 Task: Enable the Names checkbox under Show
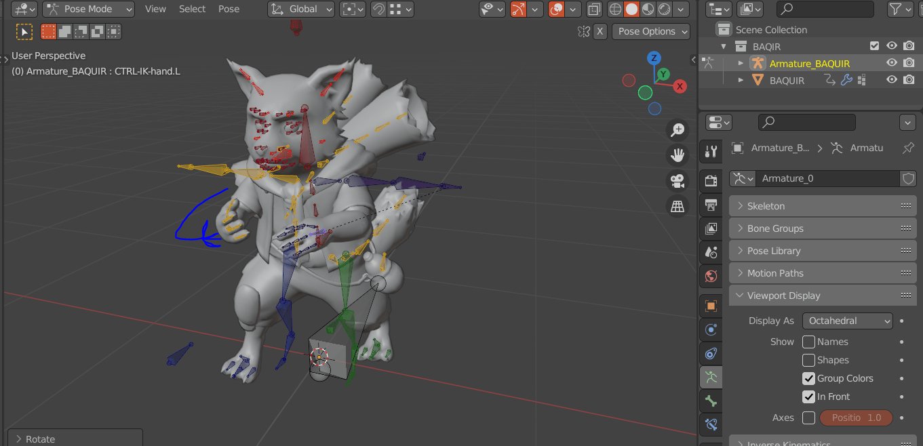pyautogui.click(x=808, y=342)
